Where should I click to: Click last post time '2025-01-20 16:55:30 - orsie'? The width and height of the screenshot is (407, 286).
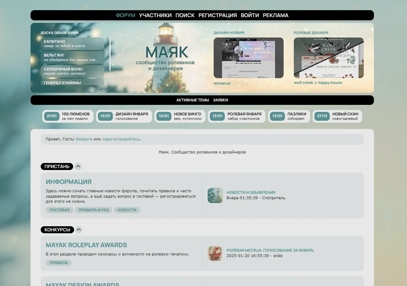coord(254,256)
